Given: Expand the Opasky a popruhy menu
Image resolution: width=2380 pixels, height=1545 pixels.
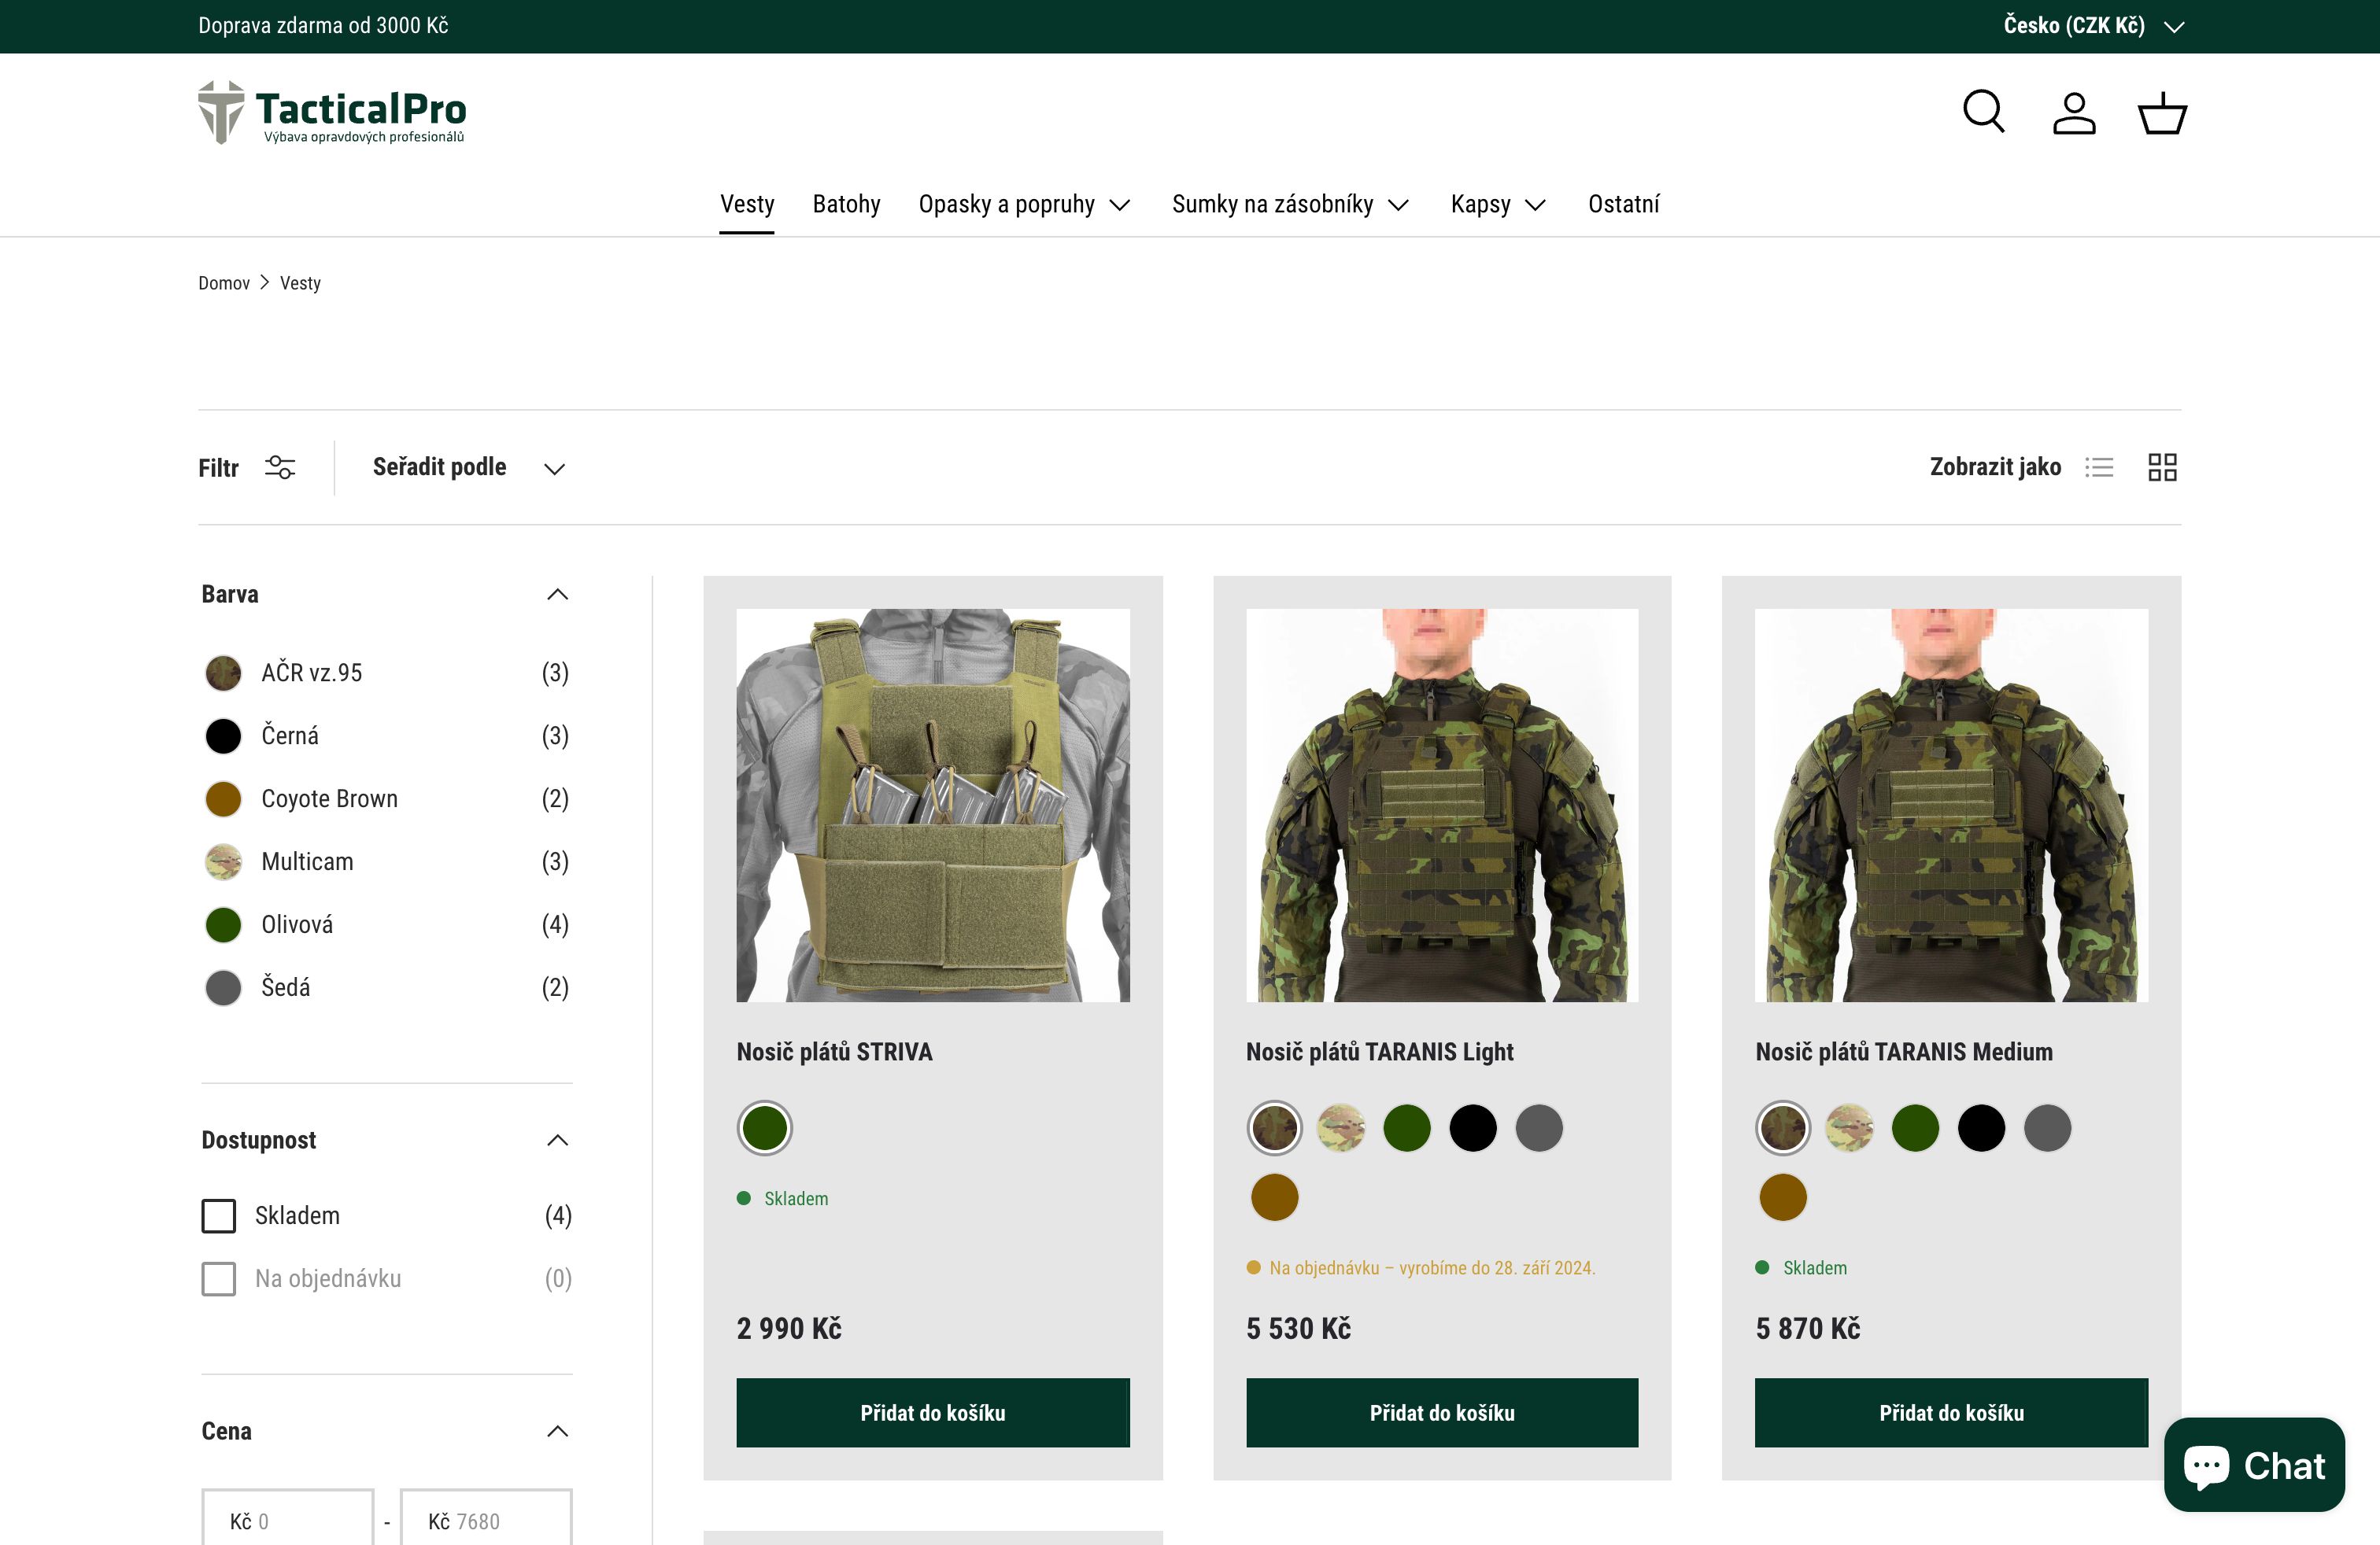Looking at the screenshot, I should tap(1024, 204).
